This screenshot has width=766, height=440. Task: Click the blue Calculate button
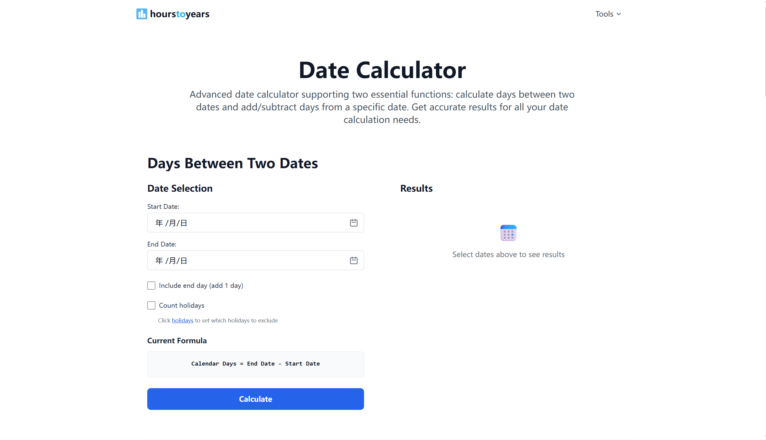(x=255, y=399)
